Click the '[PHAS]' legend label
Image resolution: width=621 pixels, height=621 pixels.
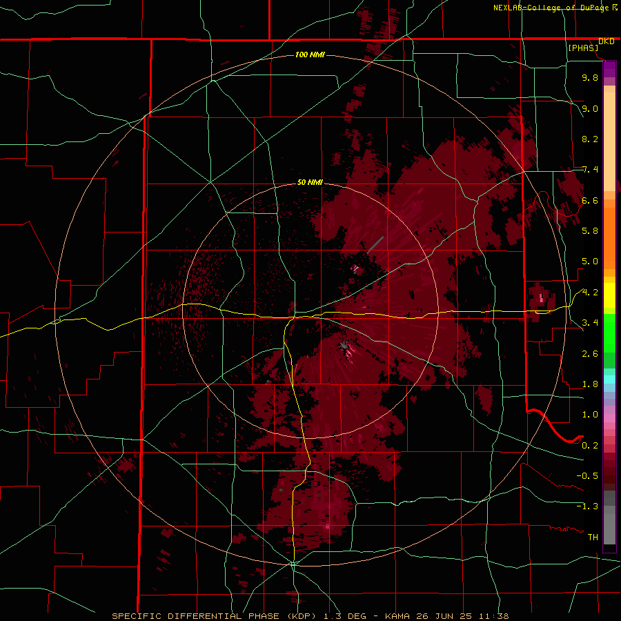(x=583, y=48)
